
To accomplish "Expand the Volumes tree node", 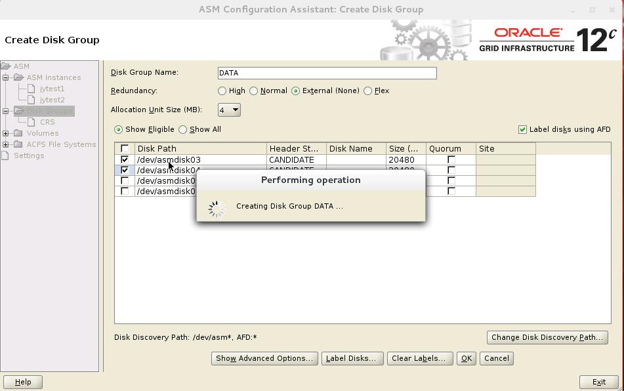I will [5, 133].
